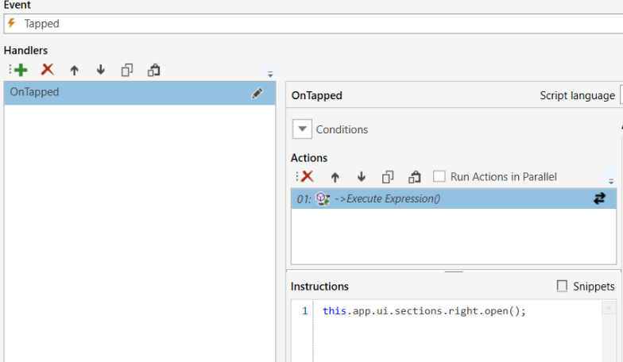623x362 pixels.
Task: Copy the selected handler
Action: 127,70
